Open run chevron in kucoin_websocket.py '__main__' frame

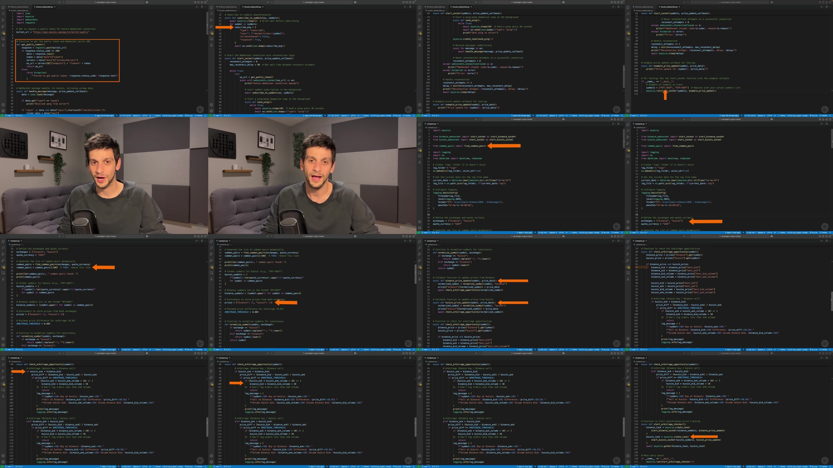(824, 7)
